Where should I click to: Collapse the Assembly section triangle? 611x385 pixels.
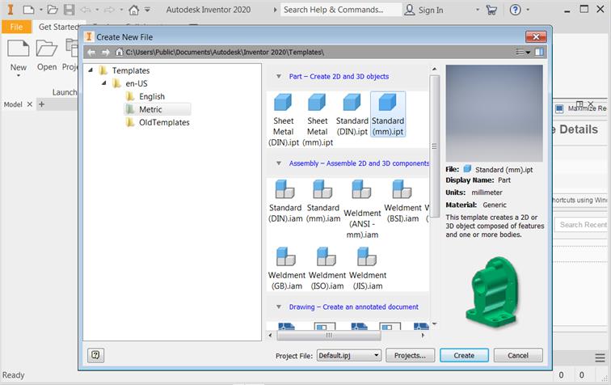(279, 163)
